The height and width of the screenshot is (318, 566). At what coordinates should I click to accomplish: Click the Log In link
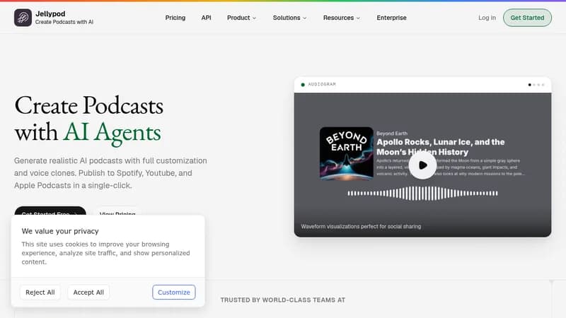(487, 18)
